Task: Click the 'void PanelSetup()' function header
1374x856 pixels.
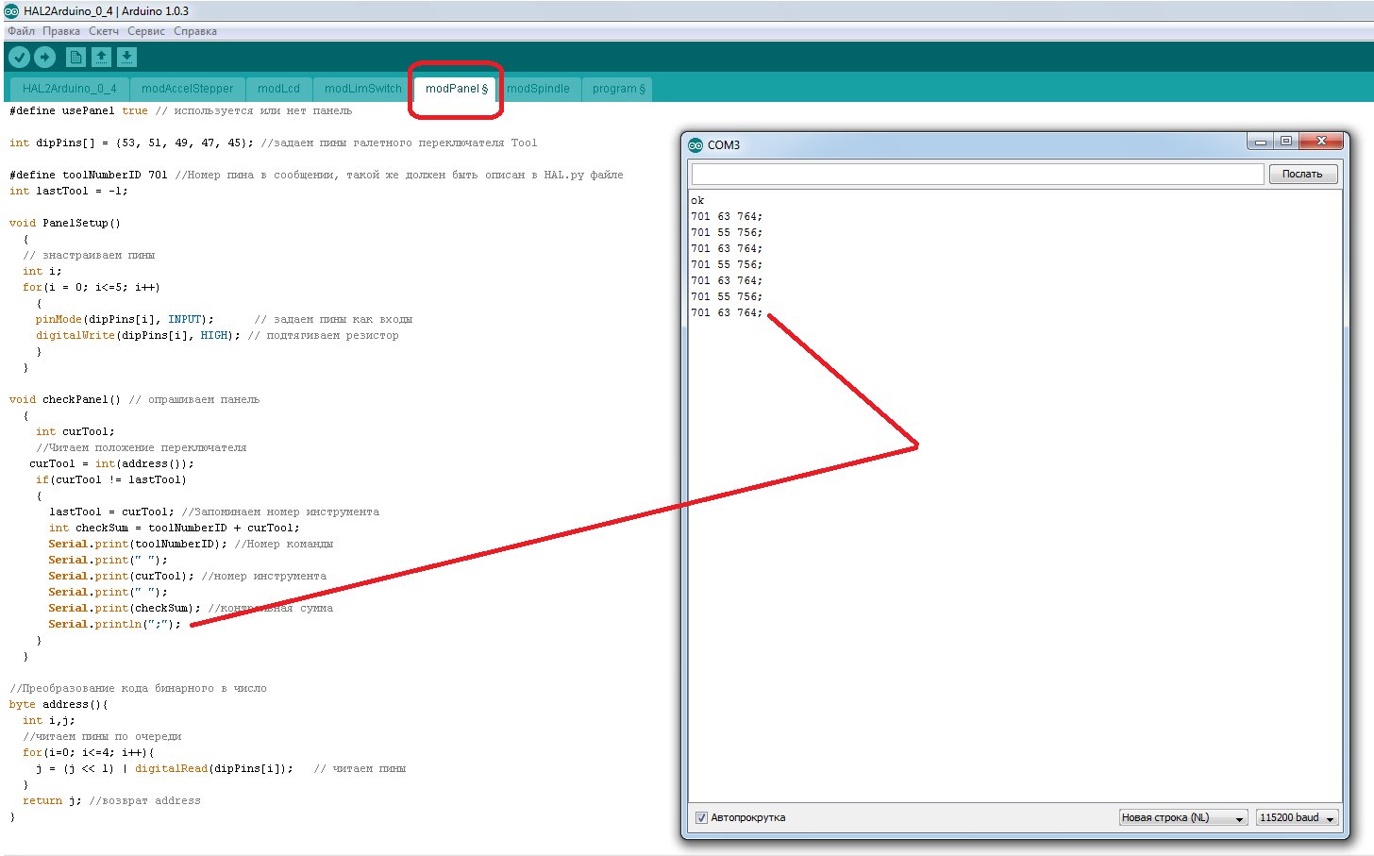Action: click(65, 223)
